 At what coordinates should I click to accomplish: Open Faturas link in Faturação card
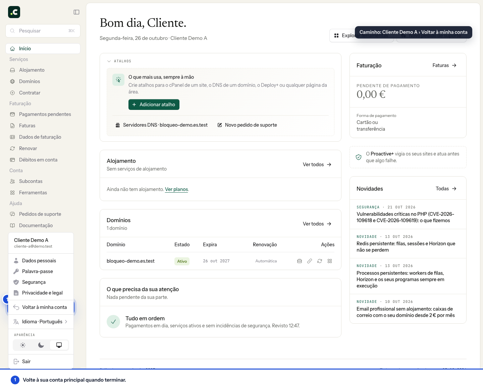pos(444,65)
